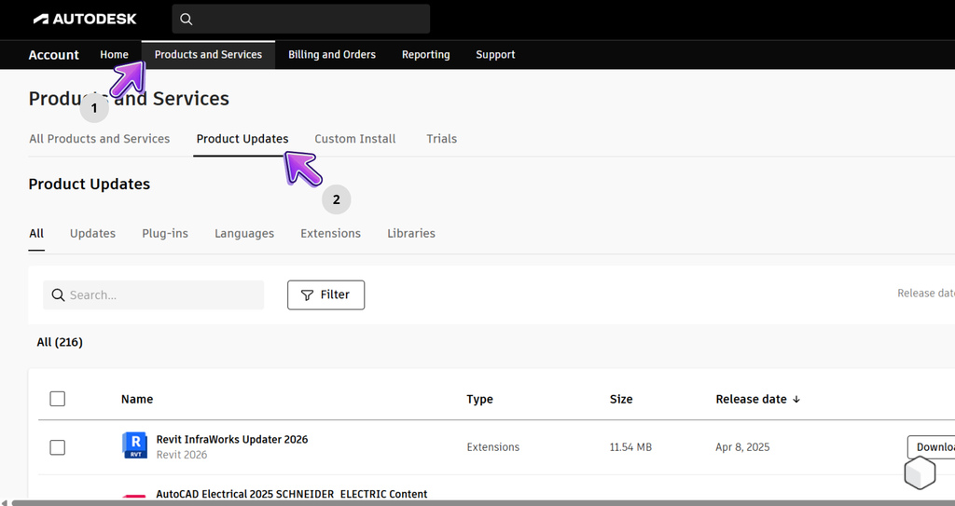955x506 pixels.
Task: Open the Reporting menu
Action: click(425, 55)
